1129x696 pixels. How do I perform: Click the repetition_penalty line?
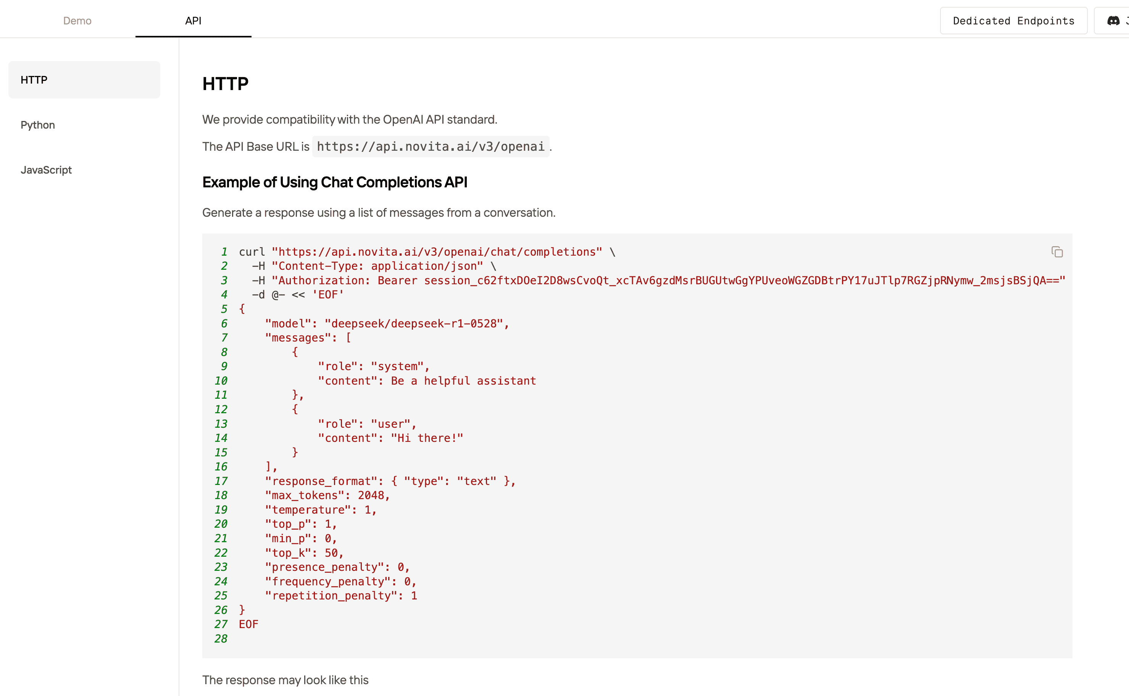(x=341, y=596)
